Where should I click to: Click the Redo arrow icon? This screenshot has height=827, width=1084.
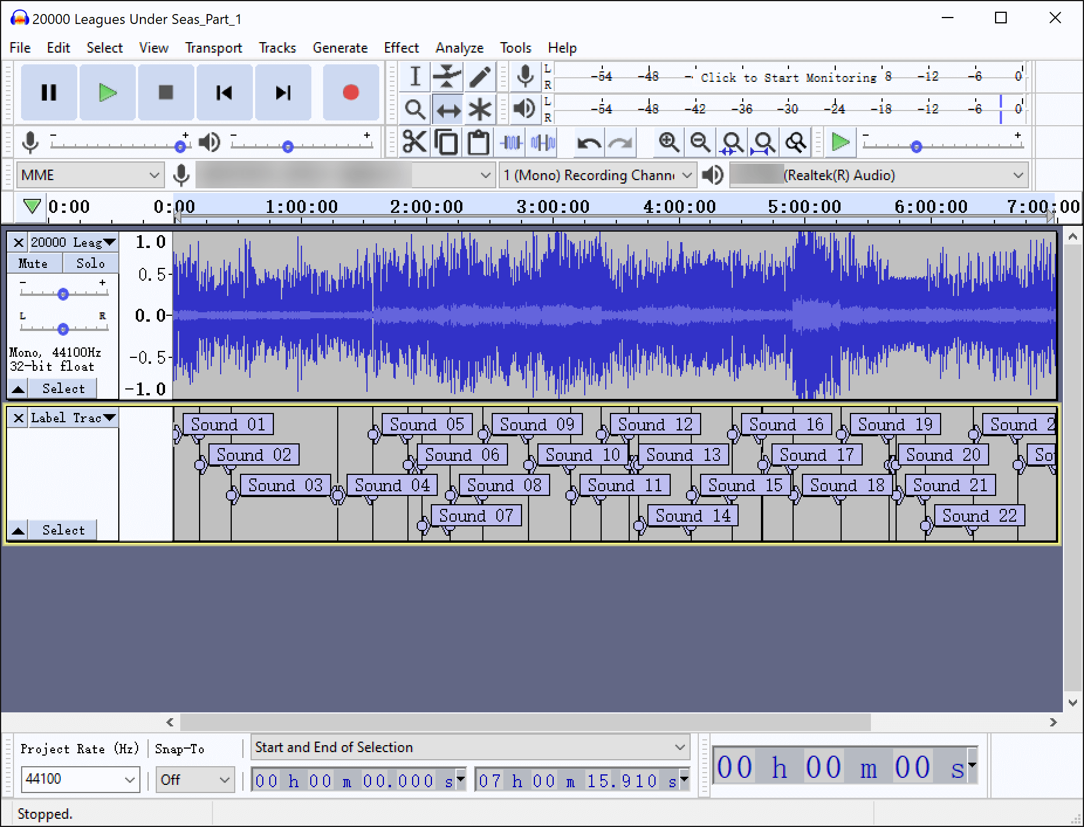620,142
